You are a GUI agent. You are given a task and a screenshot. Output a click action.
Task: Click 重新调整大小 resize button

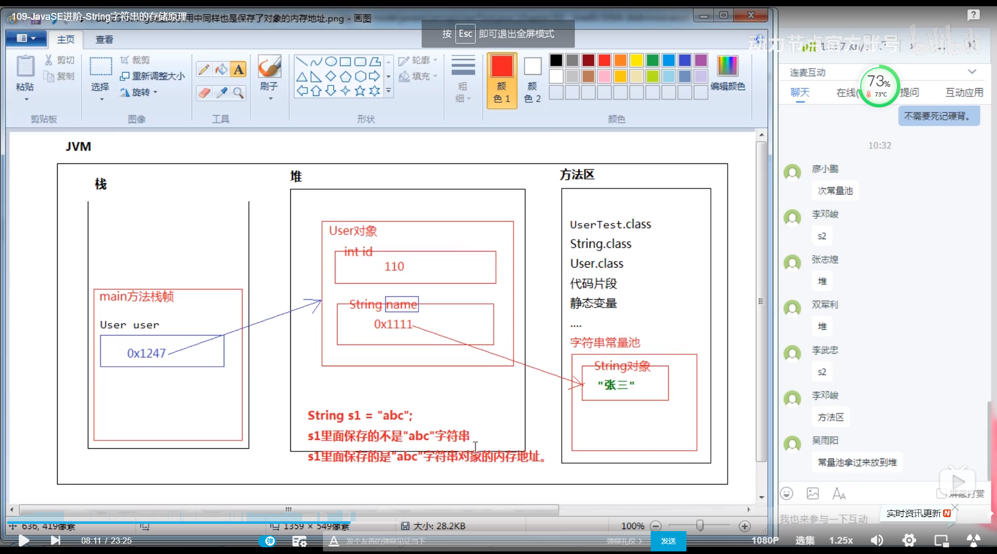click(x=152, y=76)
